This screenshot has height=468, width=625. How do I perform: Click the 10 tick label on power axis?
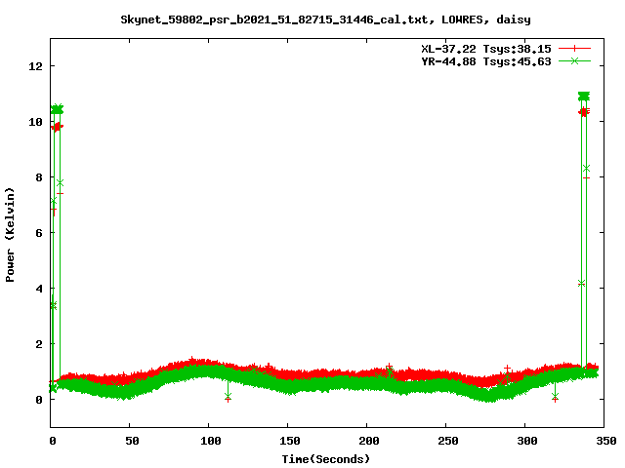(x=36, y=122)
